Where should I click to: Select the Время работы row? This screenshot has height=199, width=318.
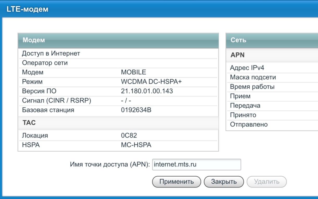(x=252, y=87)
